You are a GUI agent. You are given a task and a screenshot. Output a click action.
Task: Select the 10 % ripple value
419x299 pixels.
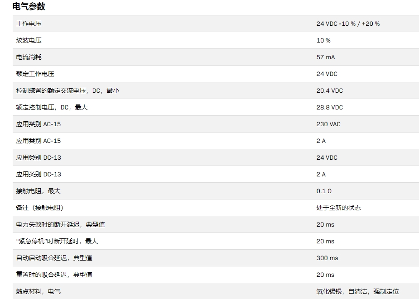click(323, 40)
